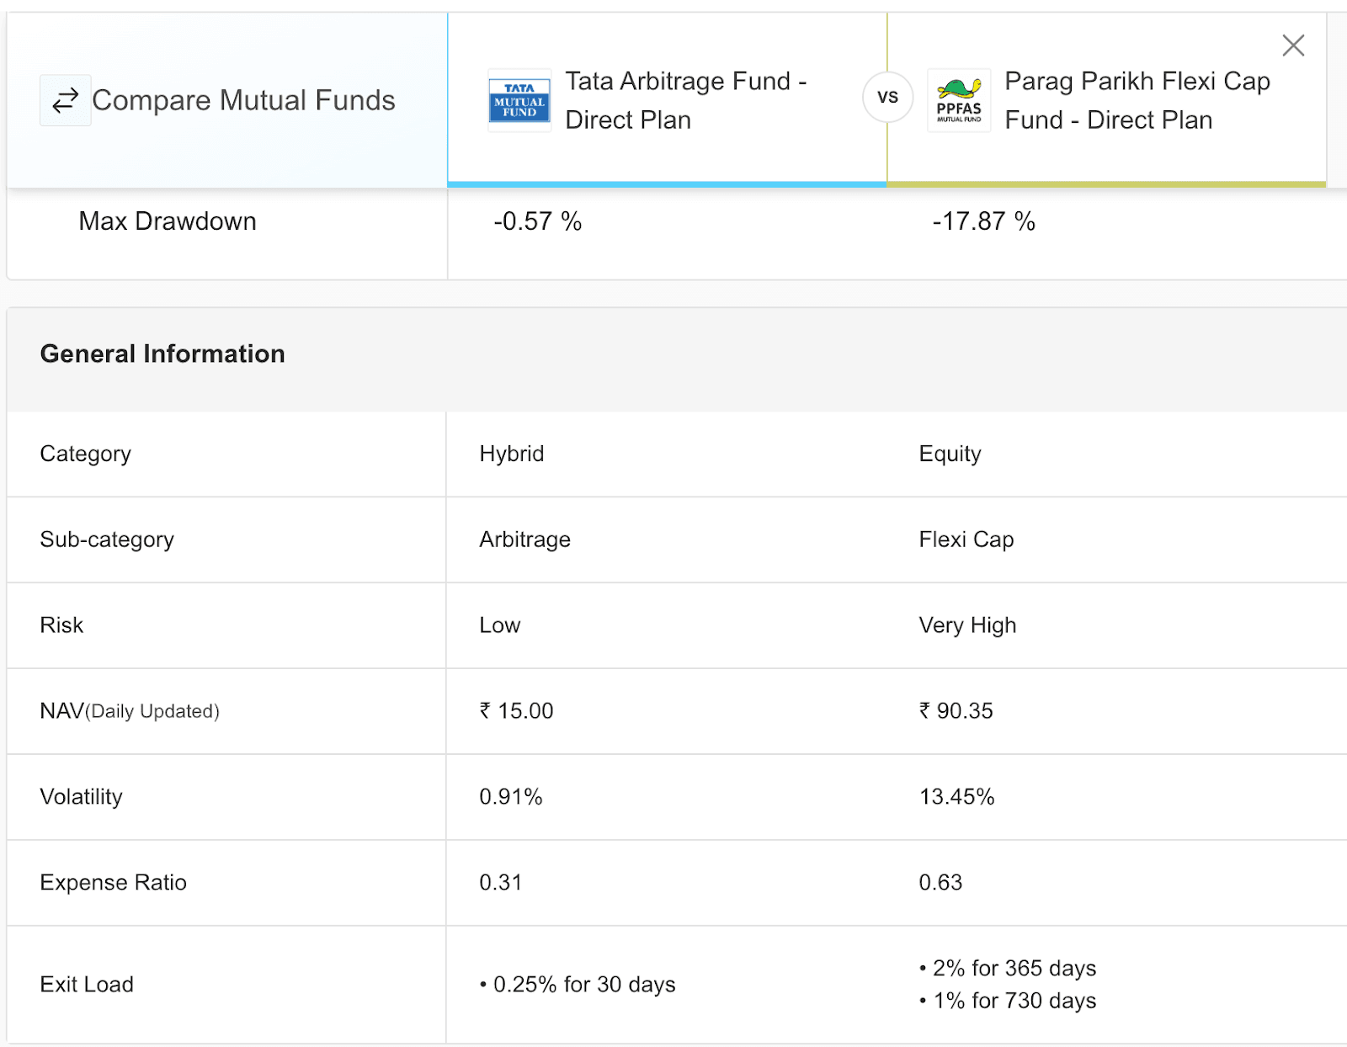This screenshot has width=1347, height=1047.
Task: Select the General Information section header
Action: 162,354
